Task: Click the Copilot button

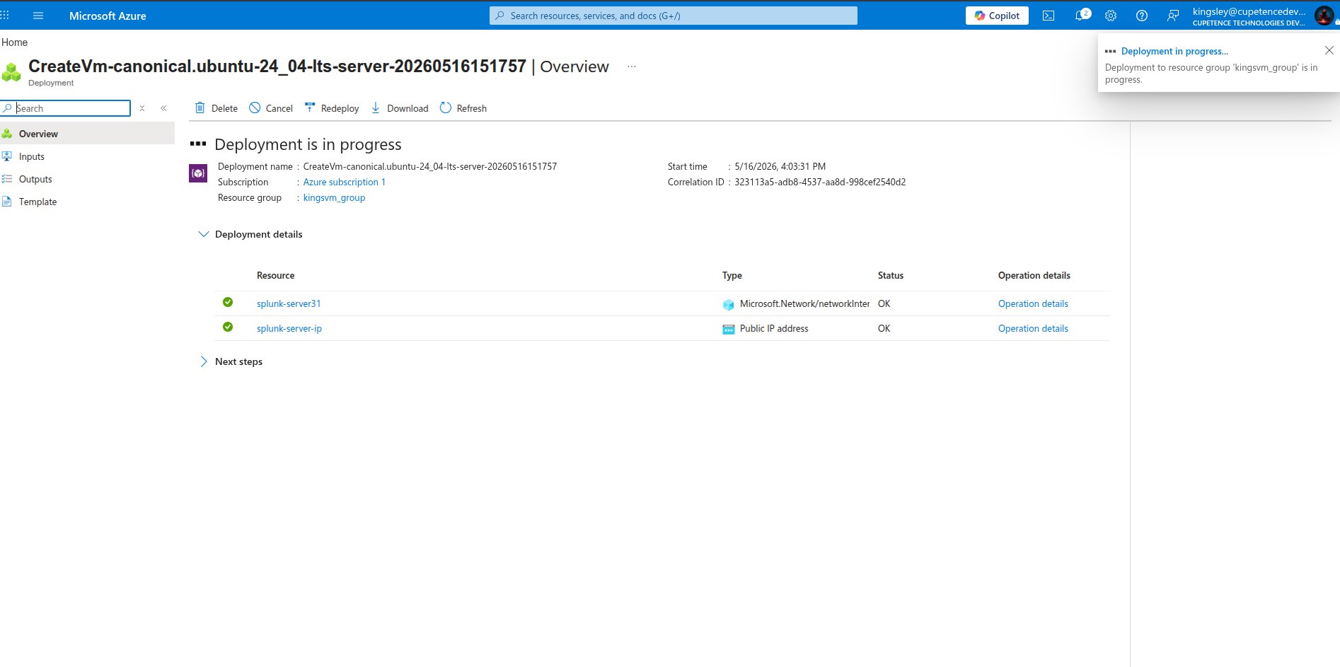Action: [x=997, y=16]
